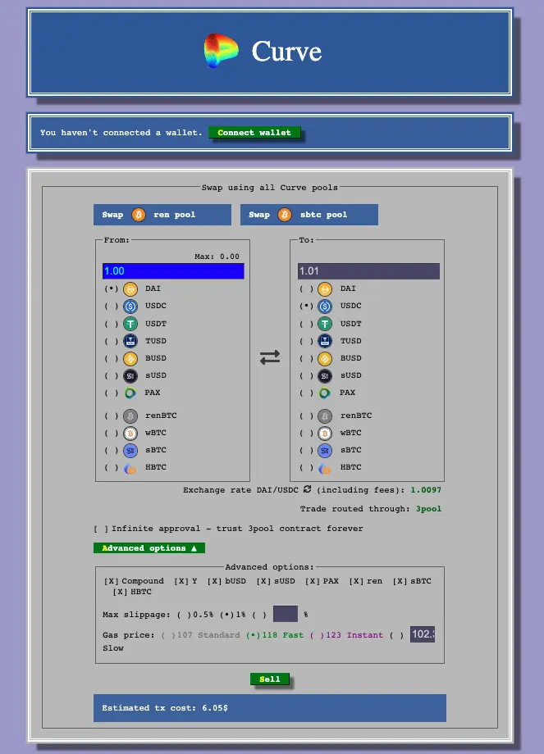Viewport: 544px width, 754px height.
Task: Uncheck the bUSD pool checkbox
Action: coord(214,581)
